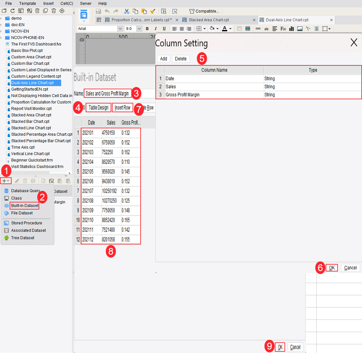Select the Cut scissors icon
Viewport: 362px width, 353px height.
pyautogui.click(x=126, y=11)
